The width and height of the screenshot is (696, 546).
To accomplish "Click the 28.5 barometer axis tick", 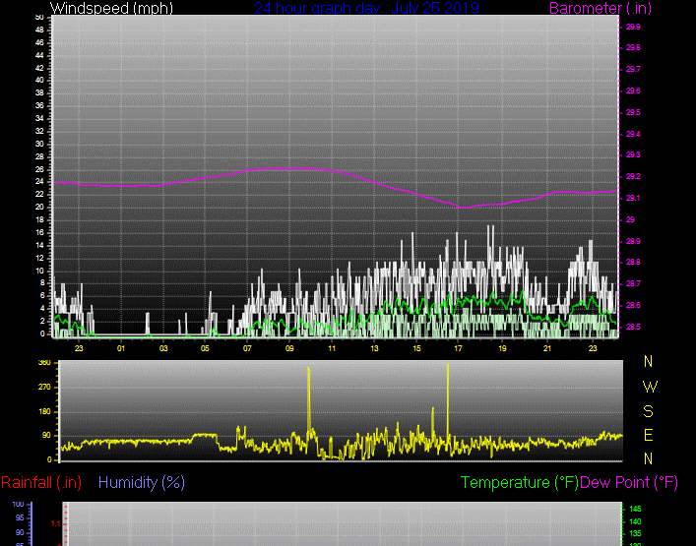I will click(x=633, y=327).
